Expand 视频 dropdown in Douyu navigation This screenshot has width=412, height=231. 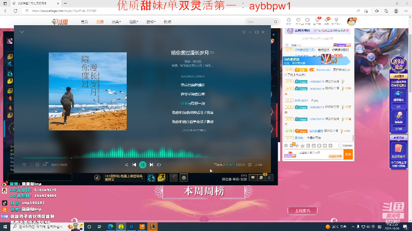[133, 22]
